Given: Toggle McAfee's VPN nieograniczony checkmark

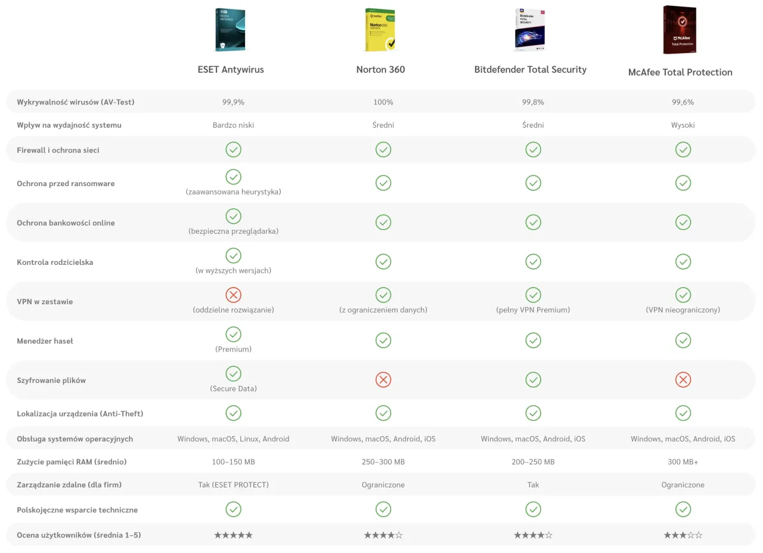Looking at the screenshot, I should pos(683,295).
